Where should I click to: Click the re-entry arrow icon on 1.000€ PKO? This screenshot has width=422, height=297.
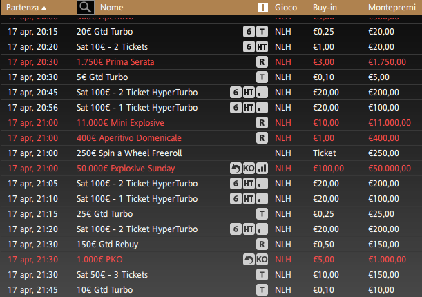(x=249, y=260)
